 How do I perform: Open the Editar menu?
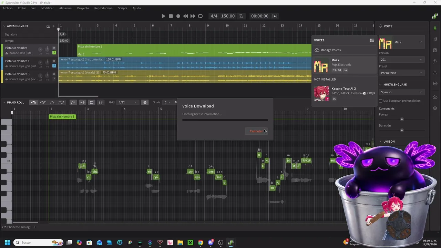(x=22, y=8)
